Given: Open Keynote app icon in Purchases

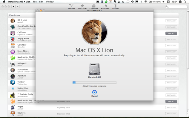Looking at the screenshot, I should coord(13,114).
